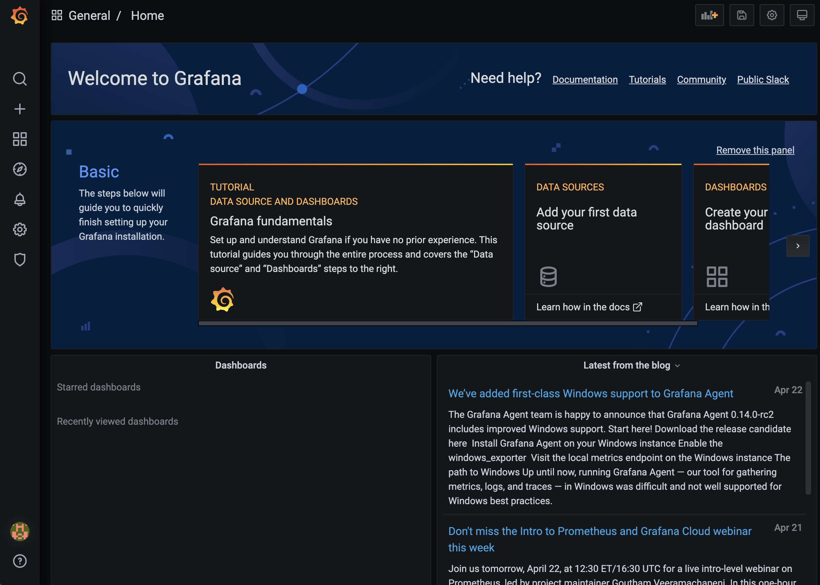The image size is (820, 585).
Task: Open the Dashboards sidebar icon
Action: click(20, 139)
